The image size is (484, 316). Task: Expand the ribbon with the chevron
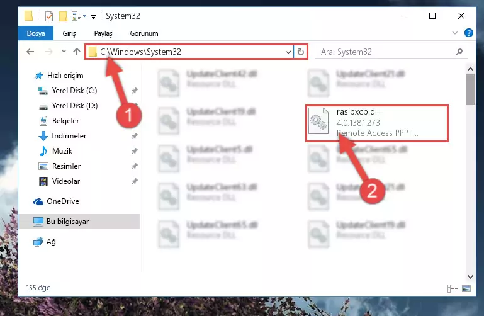pyautogui.click(x=454, y=33)
